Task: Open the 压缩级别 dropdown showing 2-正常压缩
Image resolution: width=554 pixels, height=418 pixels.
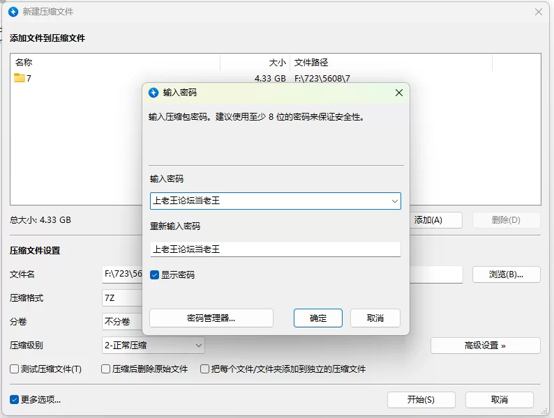Action: pos(153,346)
